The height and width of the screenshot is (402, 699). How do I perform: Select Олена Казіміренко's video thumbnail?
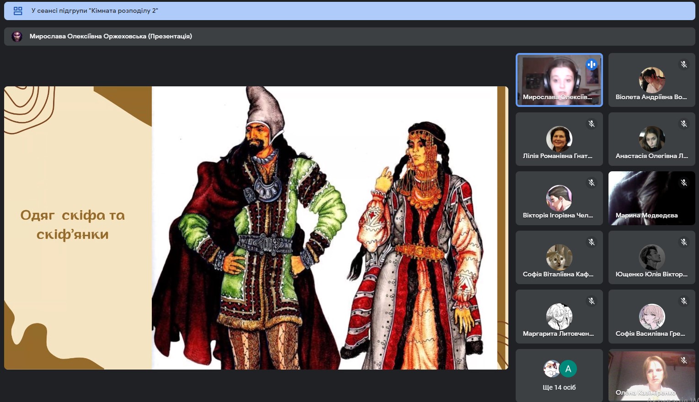point(651,376)
